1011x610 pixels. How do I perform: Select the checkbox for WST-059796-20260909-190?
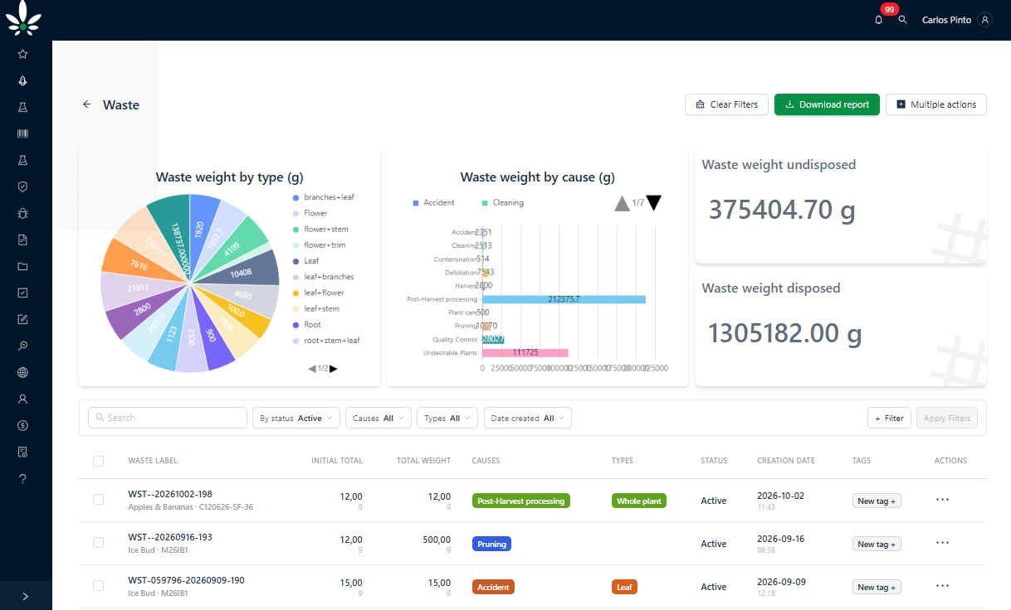click(98, 586)
